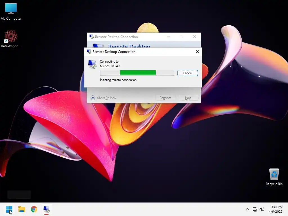Expand Show Options in background Remote Desktop window
288x216 pixels.
click(x=103, y=98)
